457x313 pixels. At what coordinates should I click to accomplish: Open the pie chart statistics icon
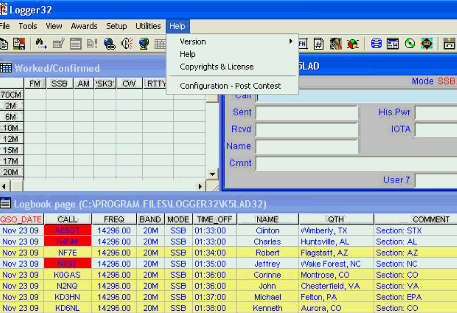coord(352,43)
